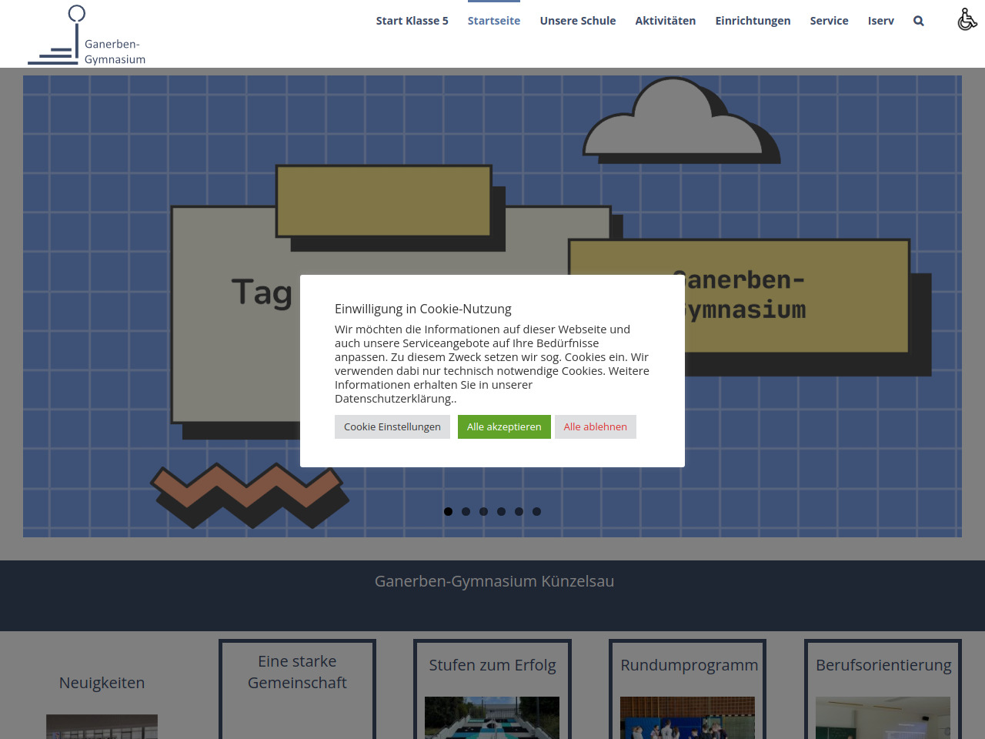Select the last slider dot
985x739 pixels.
click(536, 511)
